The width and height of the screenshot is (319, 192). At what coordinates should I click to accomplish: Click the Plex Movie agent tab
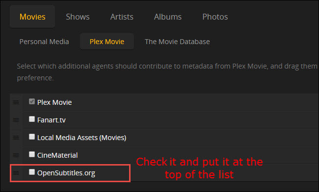point(107,42)
